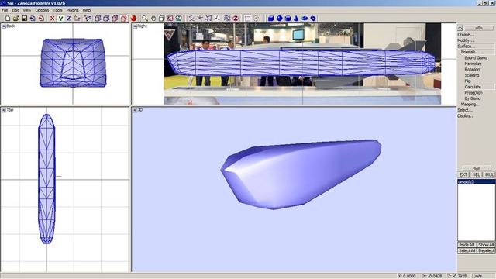Toggle the green Y axis lock

pos(60,19)
